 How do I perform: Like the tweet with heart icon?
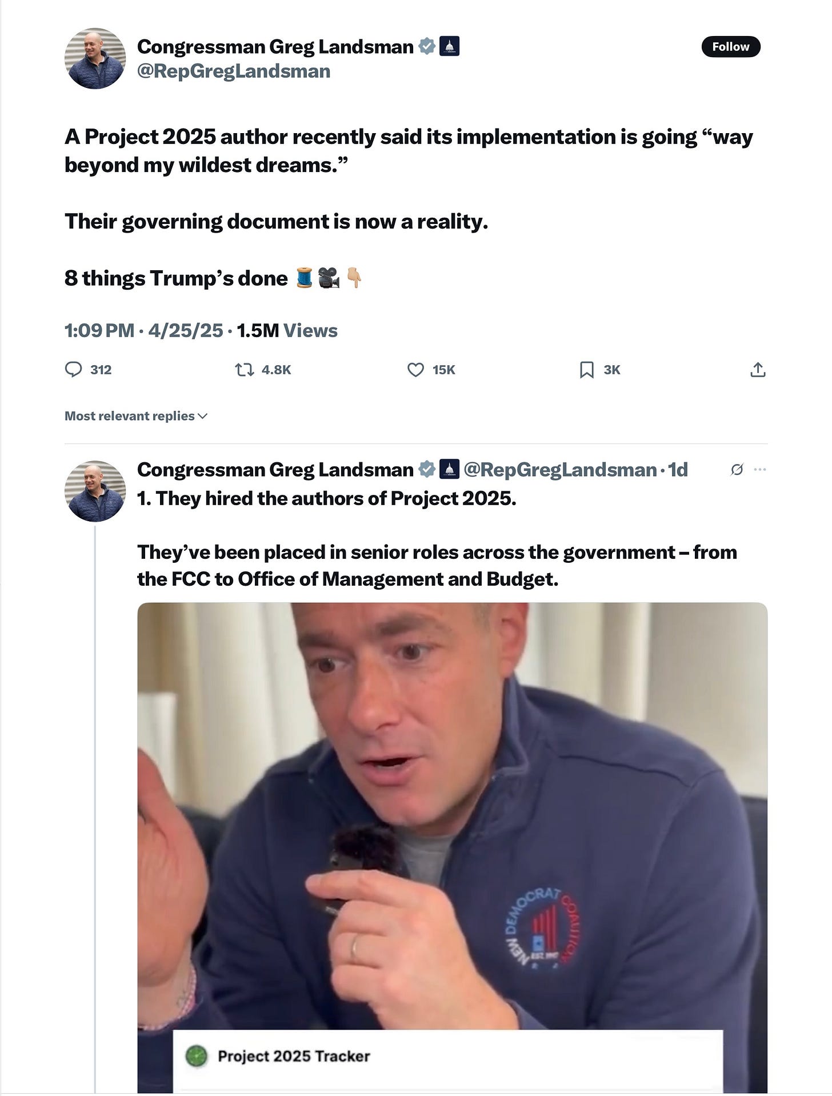(x=415, y=370)
